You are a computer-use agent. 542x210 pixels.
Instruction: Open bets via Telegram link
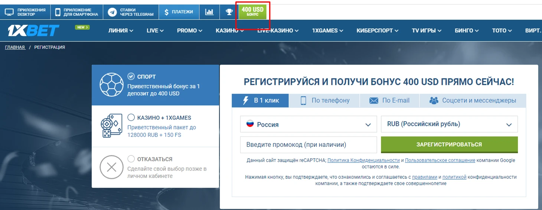[131, 12]
